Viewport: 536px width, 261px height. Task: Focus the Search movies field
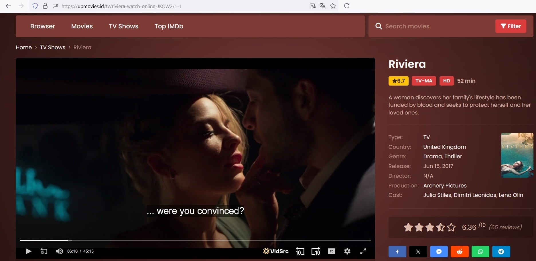pos(438,26)
